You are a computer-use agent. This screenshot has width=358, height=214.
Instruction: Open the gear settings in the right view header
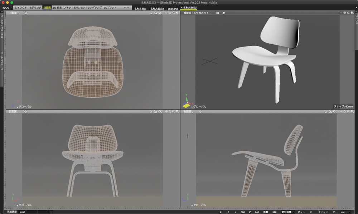[334, 112]
